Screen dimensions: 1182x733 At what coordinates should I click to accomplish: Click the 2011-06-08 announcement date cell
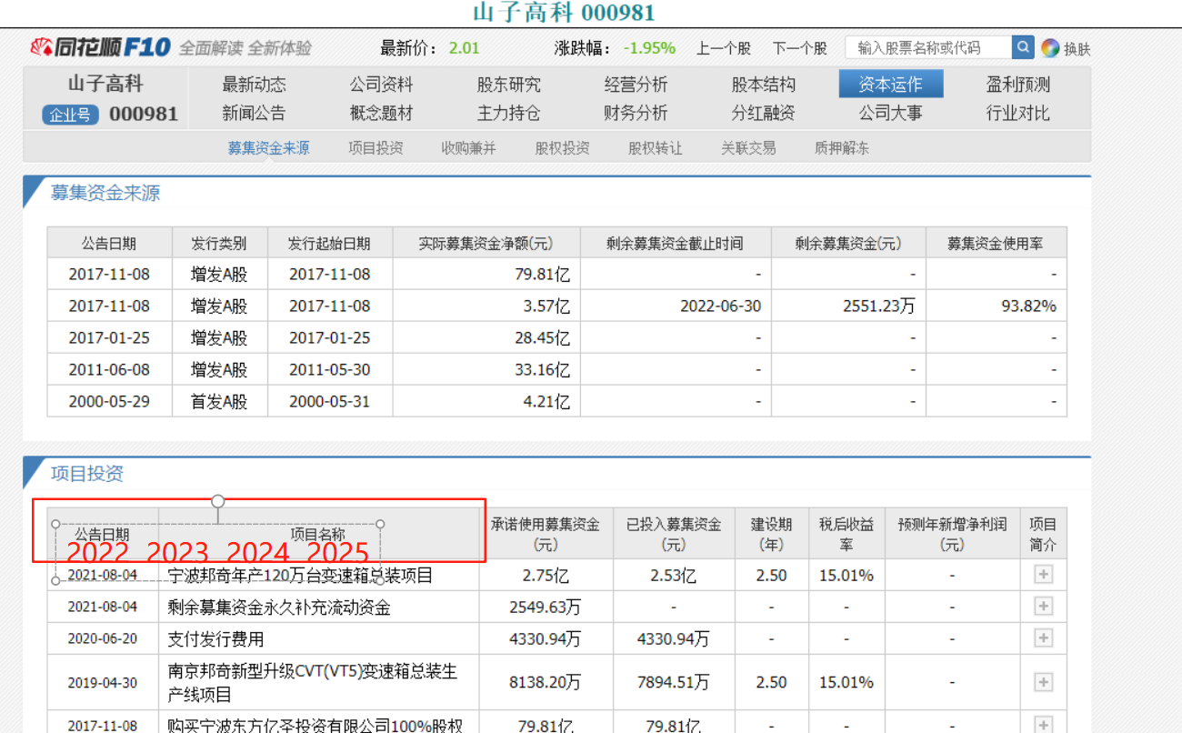coord(109,369)
